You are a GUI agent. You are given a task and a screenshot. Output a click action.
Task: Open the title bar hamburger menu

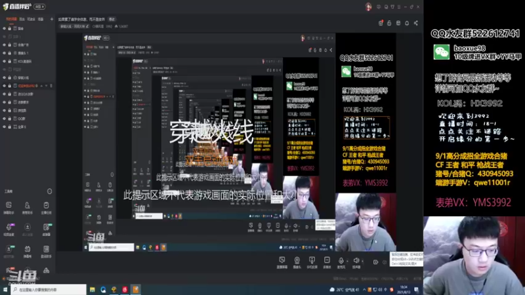[x=399, y=7]
